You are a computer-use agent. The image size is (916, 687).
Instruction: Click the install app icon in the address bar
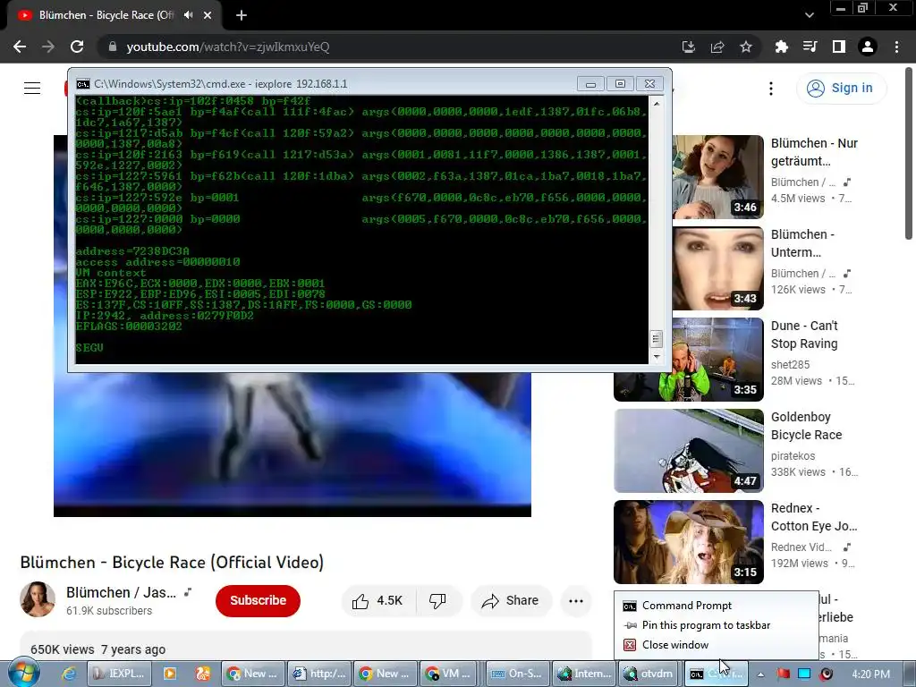(689, 47)
